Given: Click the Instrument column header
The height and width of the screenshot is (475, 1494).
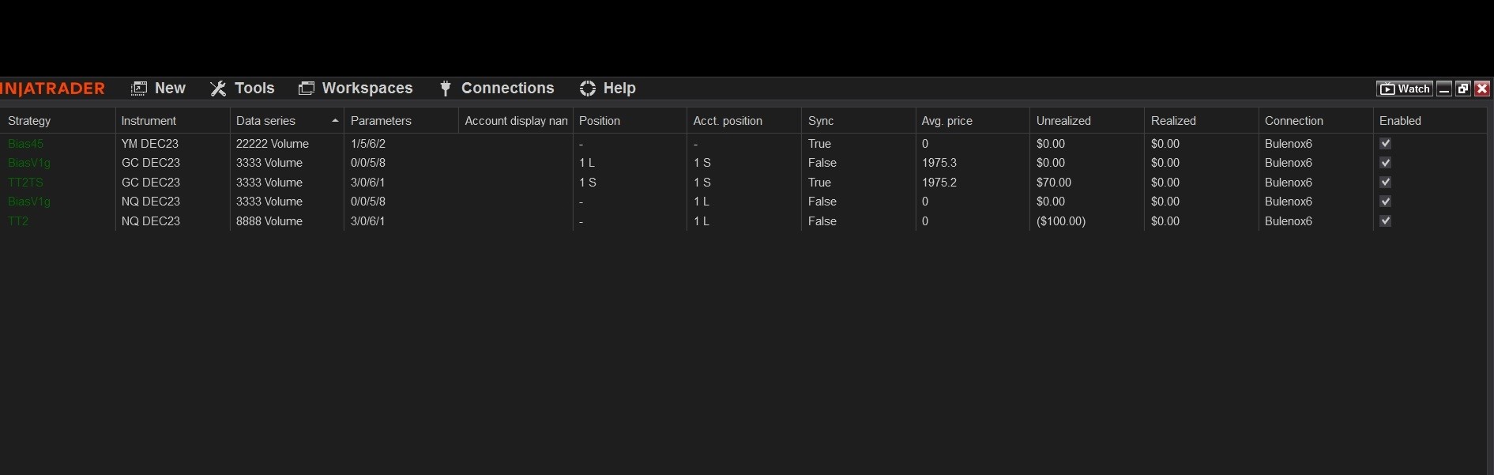Looking at the screenshot, I should click(149, 121).
